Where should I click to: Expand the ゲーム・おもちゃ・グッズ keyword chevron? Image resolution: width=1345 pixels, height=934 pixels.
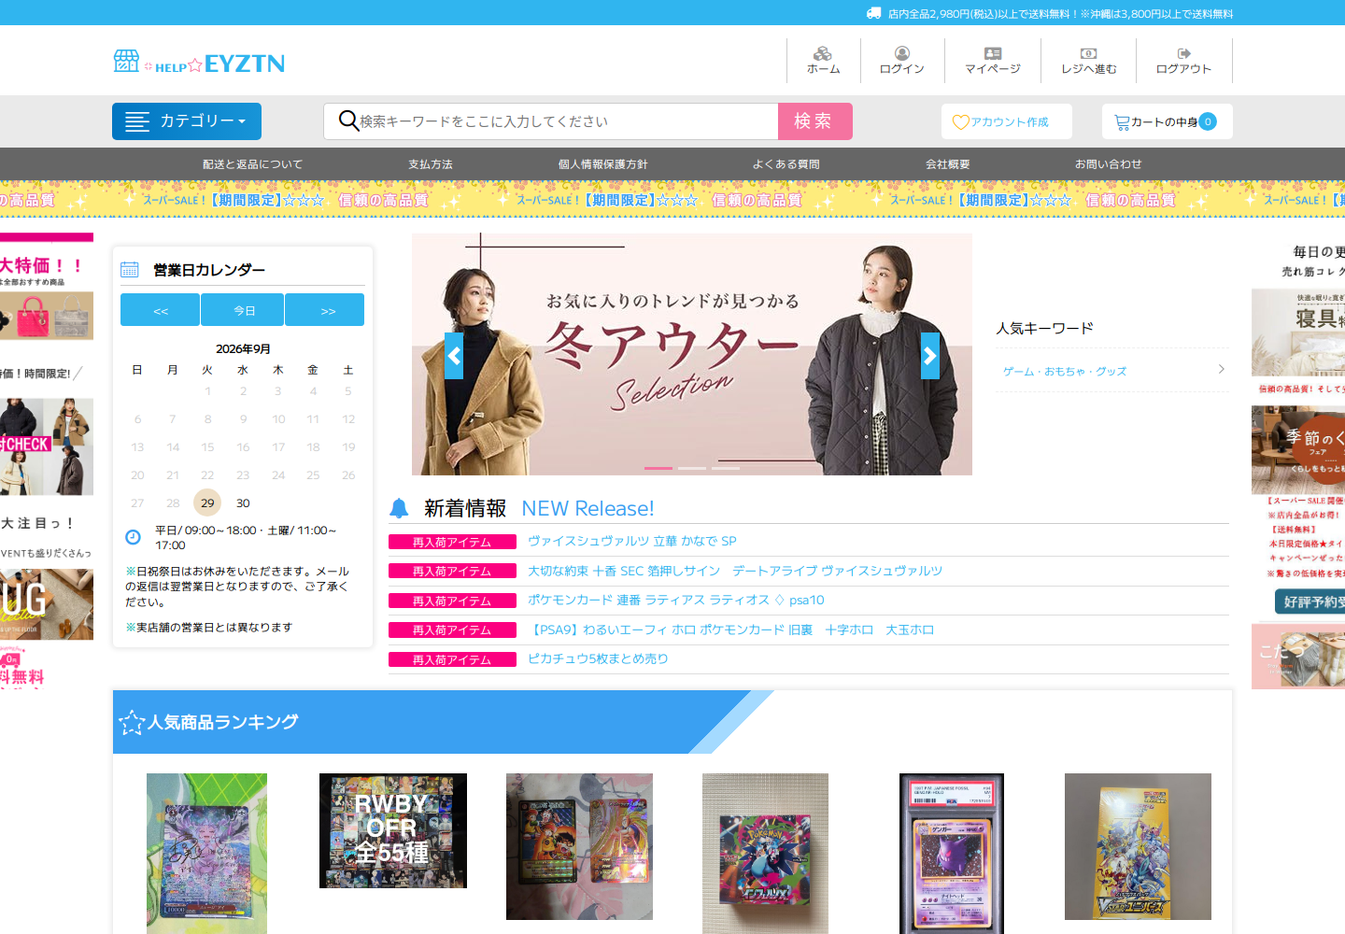point(1222,370)
